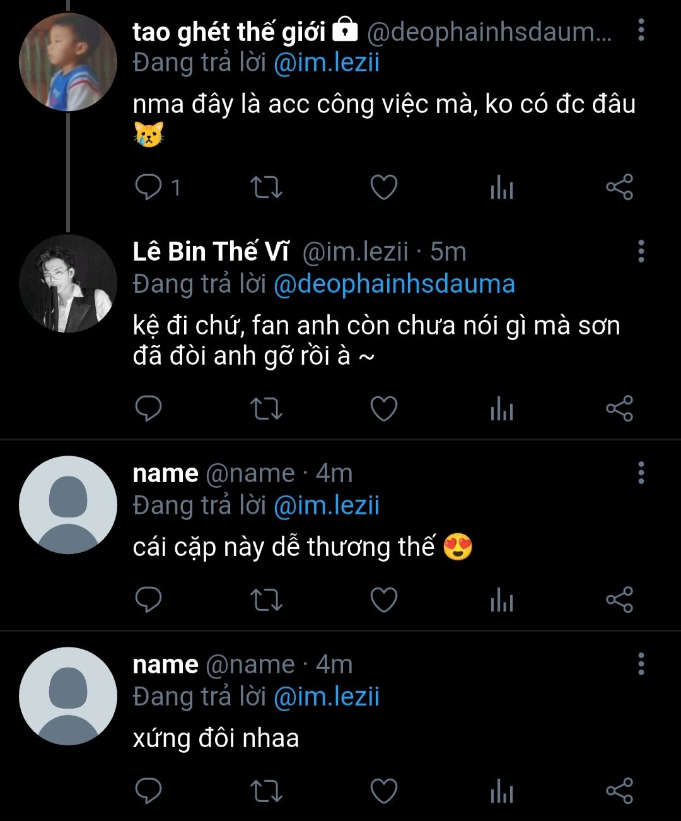Open more options for the first tweet

(641, 30)
